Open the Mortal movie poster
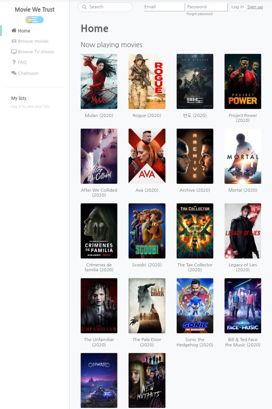The height and width of the screenshot is (409, 272). tap(243, 156)
